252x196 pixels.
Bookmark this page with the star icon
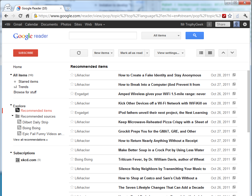coord(230,16)
